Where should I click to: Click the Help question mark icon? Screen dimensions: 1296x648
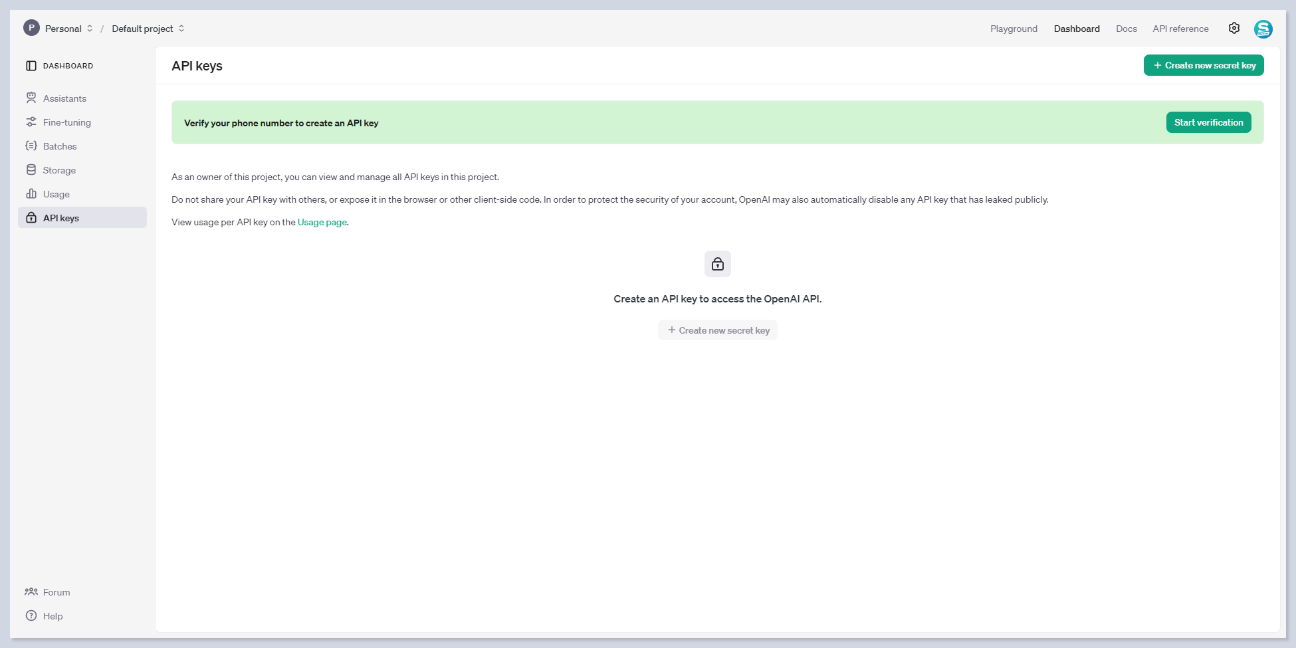click(x=31, y=616)
